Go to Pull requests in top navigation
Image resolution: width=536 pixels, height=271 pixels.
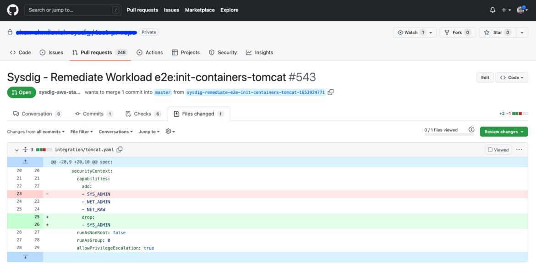click(x=142, y=10)
